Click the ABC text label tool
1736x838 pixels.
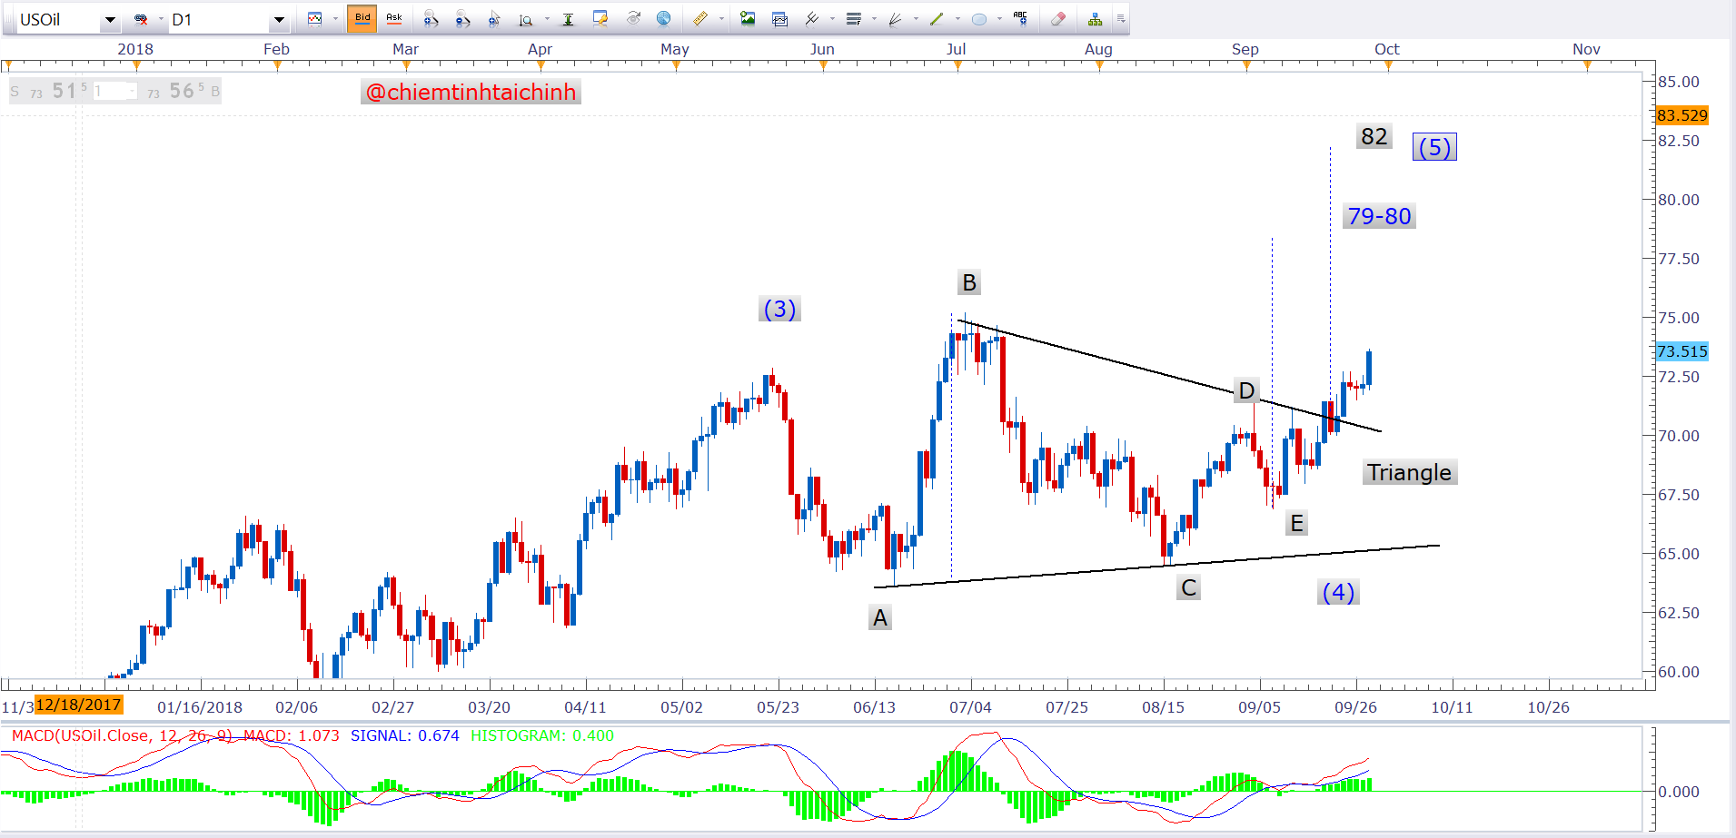1020,19
